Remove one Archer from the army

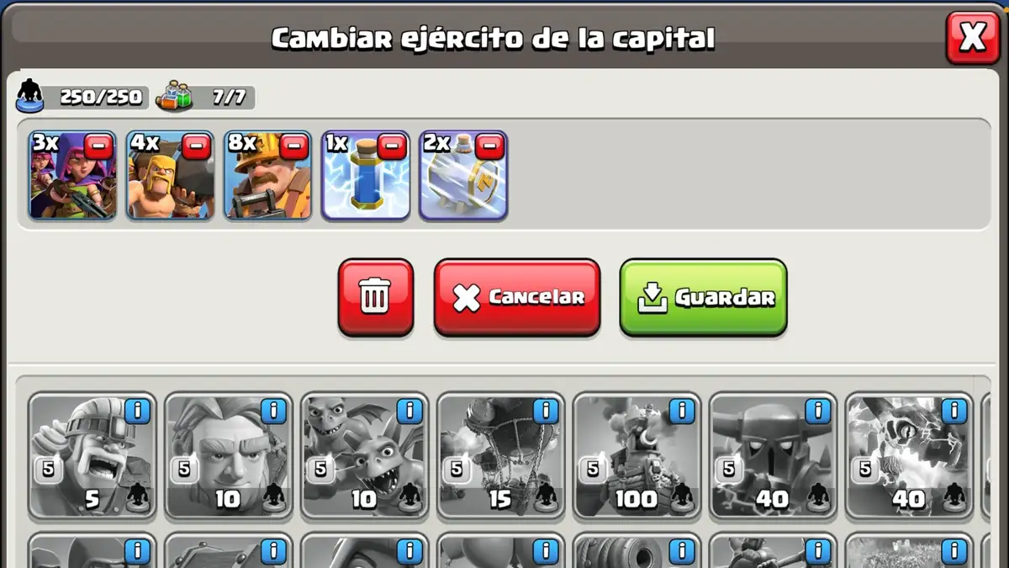pos(99,146)
